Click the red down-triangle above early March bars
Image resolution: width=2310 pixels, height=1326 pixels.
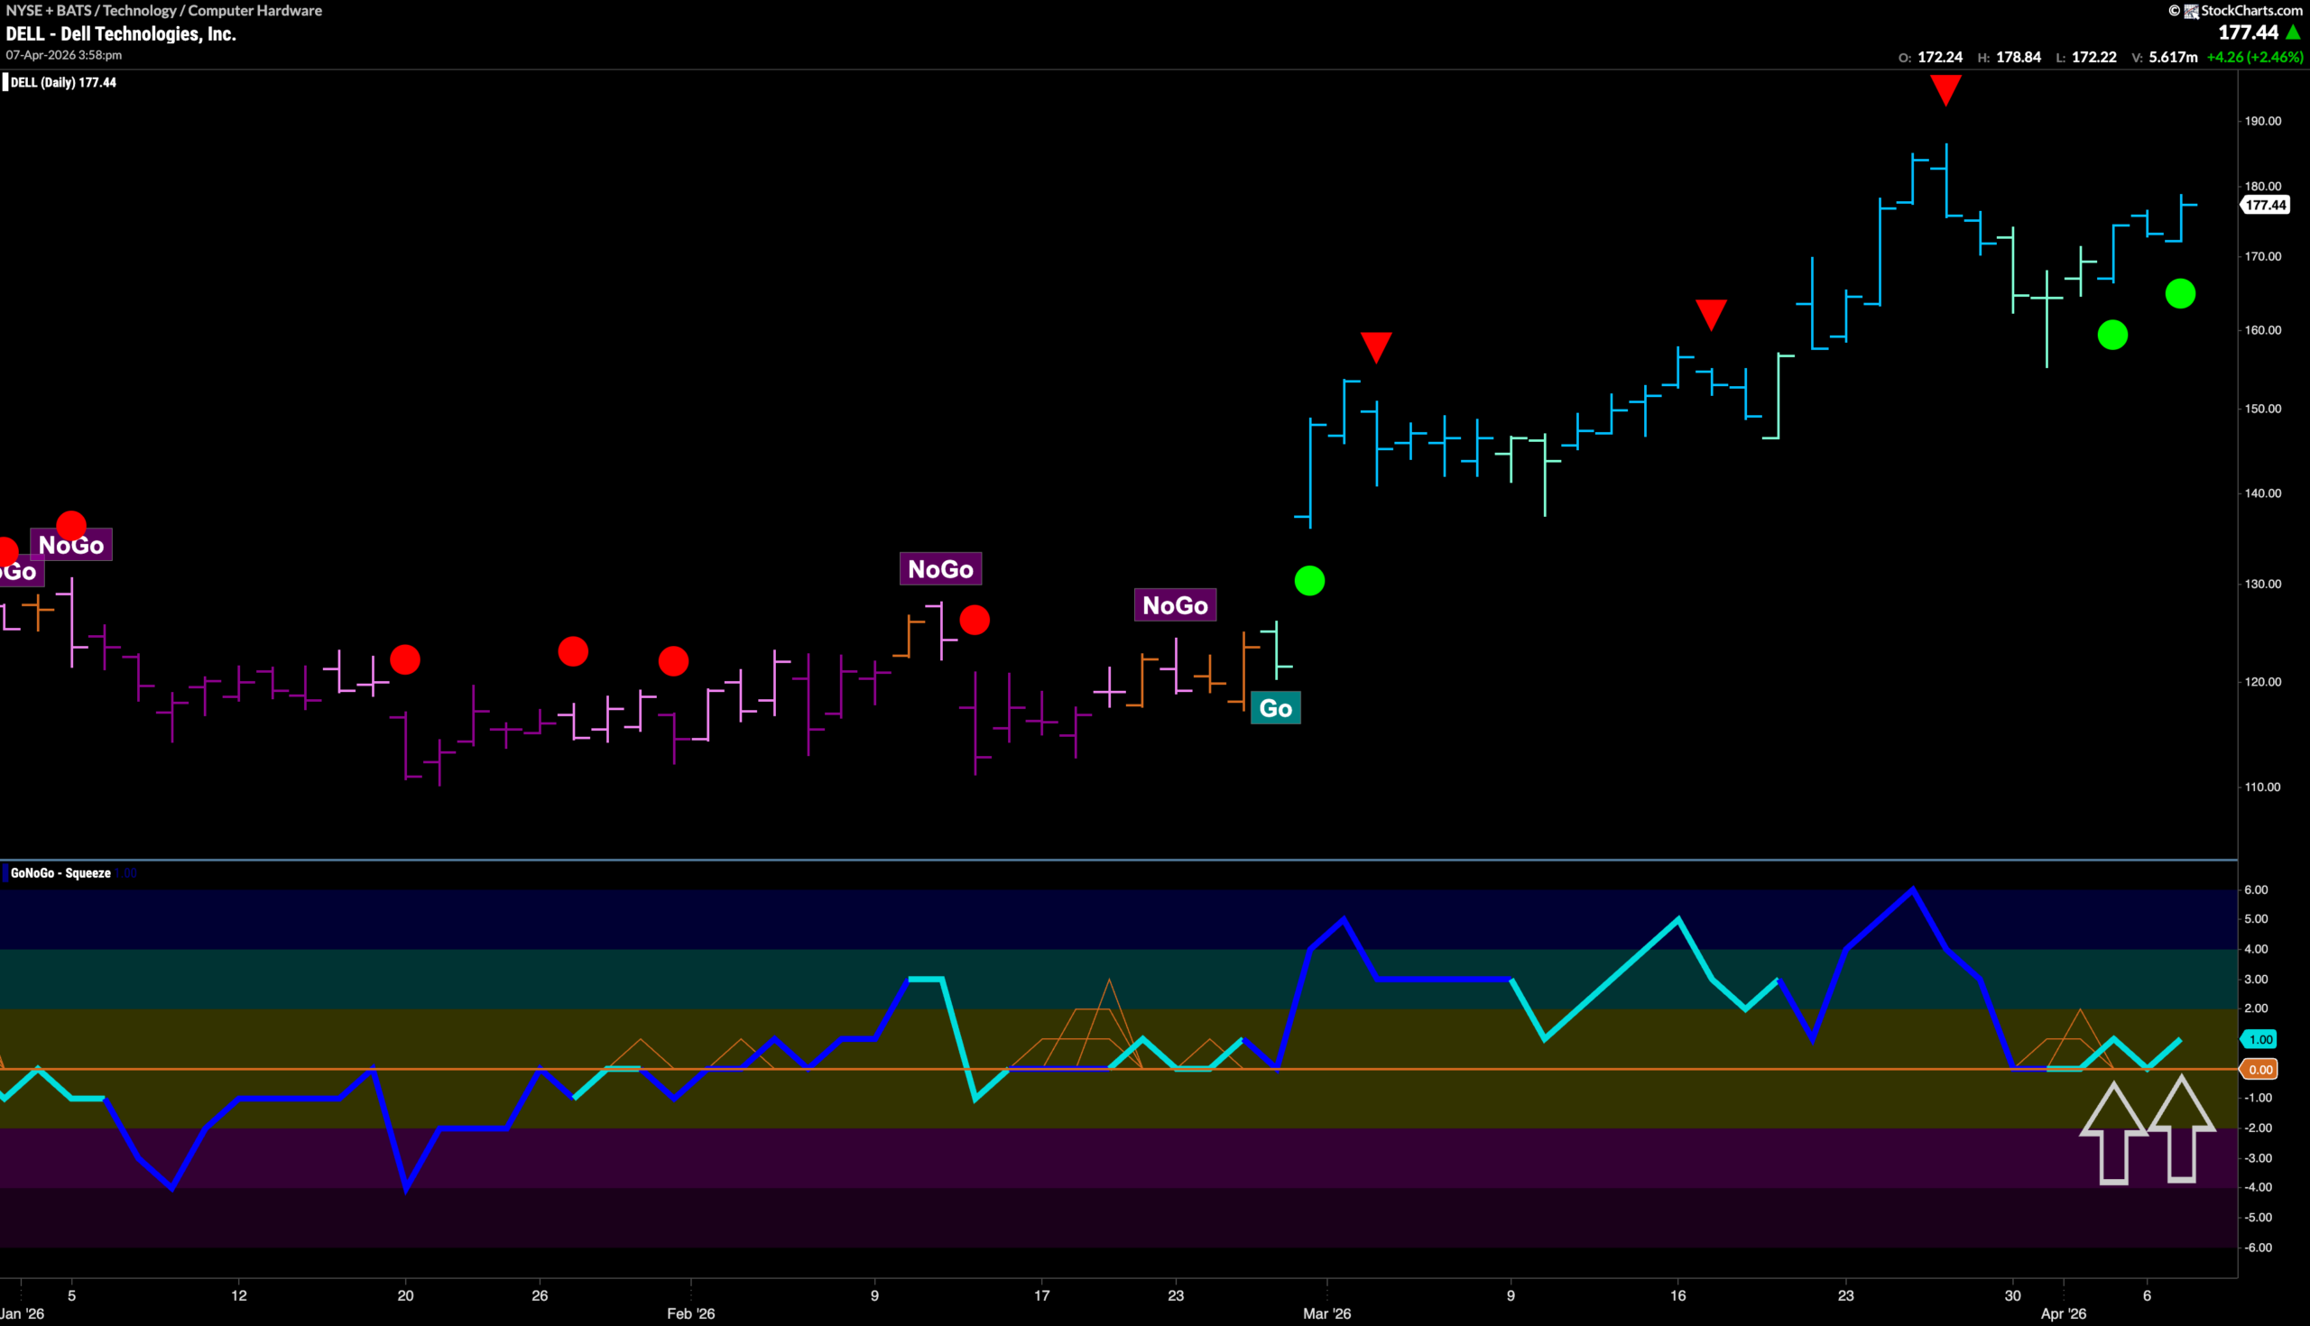[x=1375, y=347]
